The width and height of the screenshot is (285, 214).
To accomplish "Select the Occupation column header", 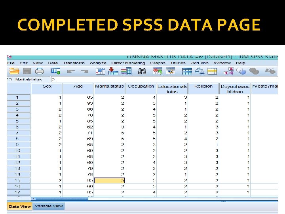I will tap(141, 89).
